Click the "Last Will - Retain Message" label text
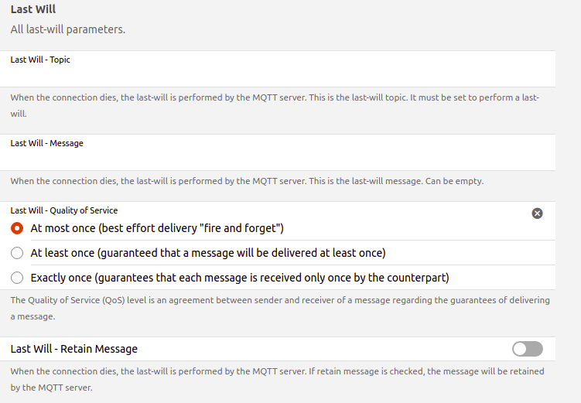The image size is (581, 403). pyautogui.click(x=73, y=349)
